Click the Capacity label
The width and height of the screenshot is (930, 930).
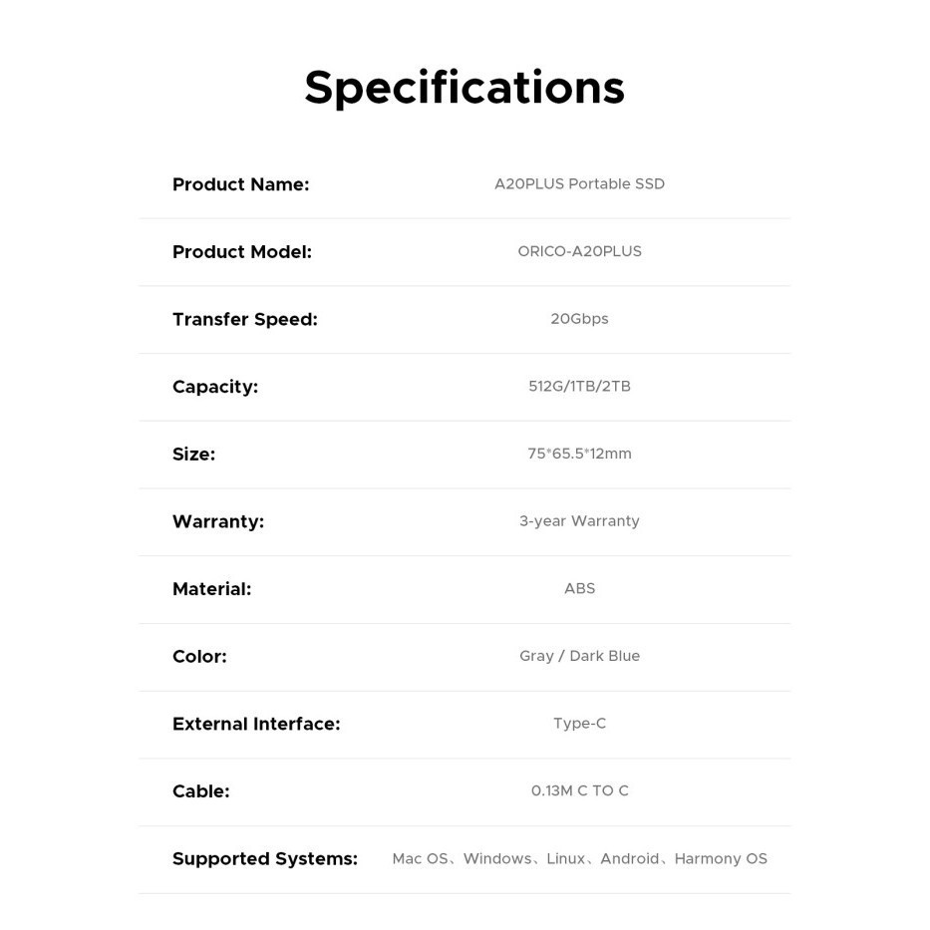click(214, 387)
